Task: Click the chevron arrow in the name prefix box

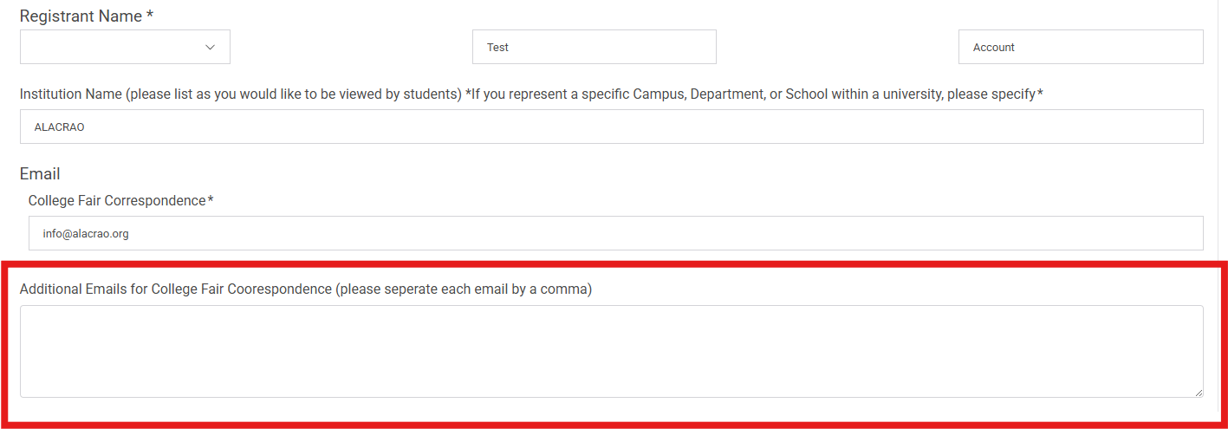Action: (x=210, y=47)
